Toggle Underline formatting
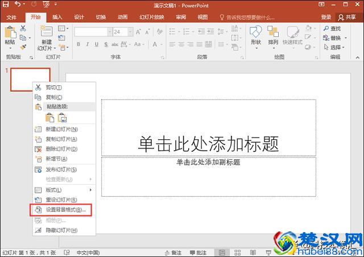 pos(97,44)
